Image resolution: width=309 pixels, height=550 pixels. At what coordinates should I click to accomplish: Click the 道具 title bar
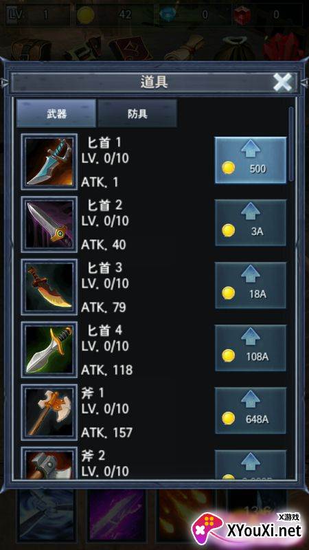coord(154,82)
